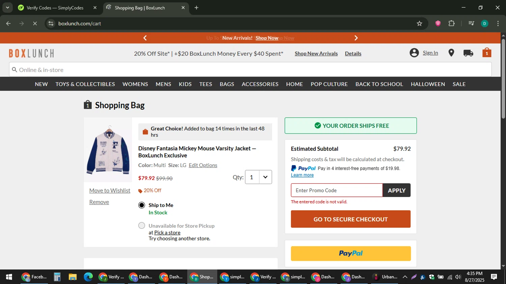Open the Chrome three-dot menu
The width and height of the screenshot is (506, 284).
[498, 24]
